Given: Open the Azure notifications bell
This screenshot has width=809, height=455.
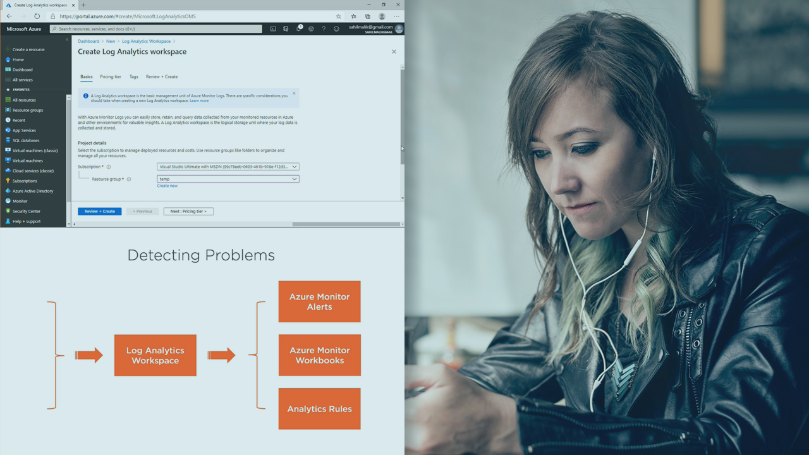Looking at the screenshot, I should click(299, 29).
